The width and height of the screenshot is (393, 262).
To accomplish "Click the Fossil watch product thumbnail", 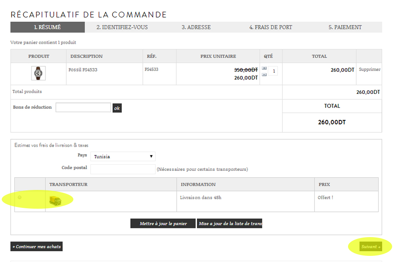I will click(38, 73).
